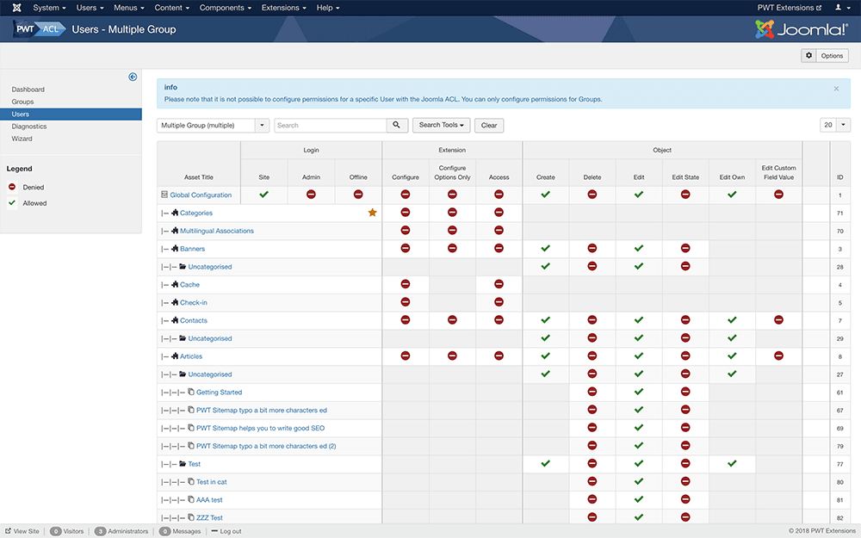Toggle Getting Started Edit permission
This screenshot has width=861, height=538.
[x=639, y=392]
